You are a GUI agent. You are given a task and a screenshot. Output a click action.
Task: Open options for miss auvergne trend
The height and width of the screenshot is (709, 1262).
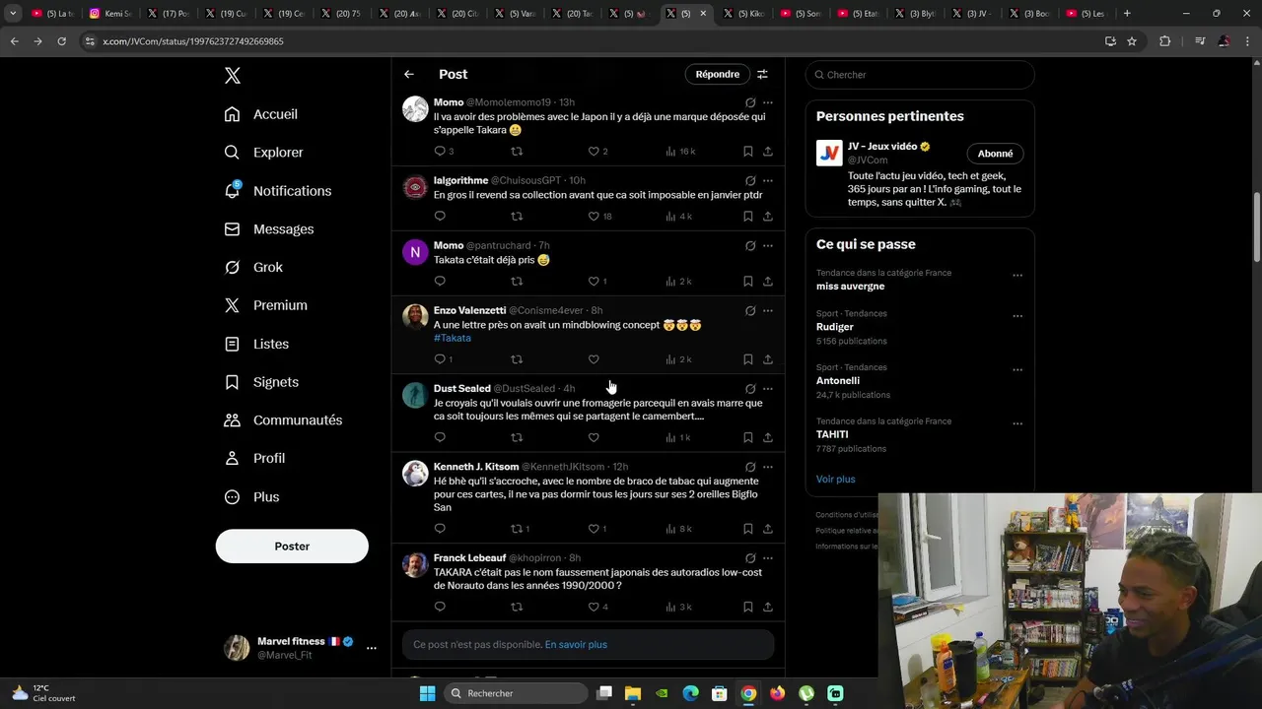[1017, 276]
